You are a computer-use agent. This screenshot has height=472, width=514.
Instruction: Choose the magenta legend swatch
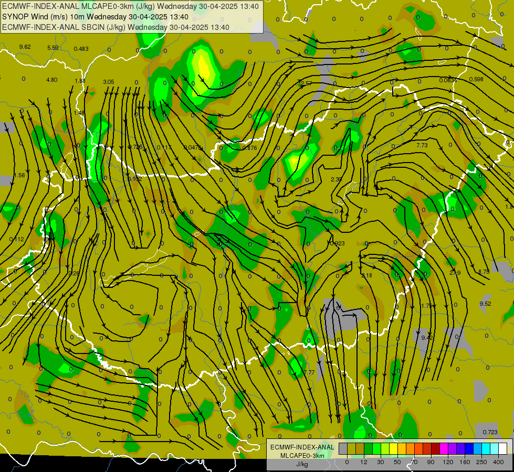click(444, 448)
